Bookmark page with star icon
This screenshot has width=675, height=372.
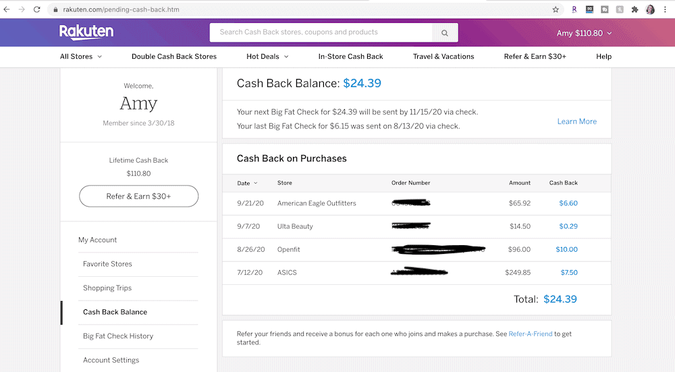click(x=556, y=9)
